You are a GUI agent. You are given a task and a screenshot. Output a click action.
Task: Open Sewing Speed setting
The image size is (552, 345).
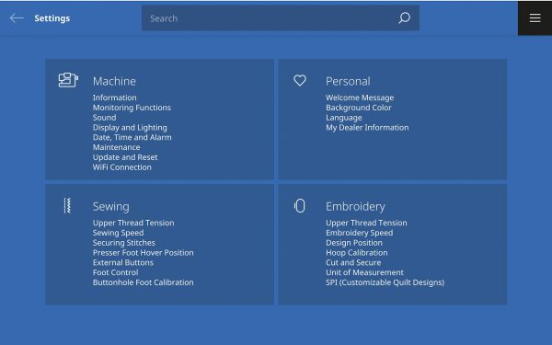(x=118, y=233)
